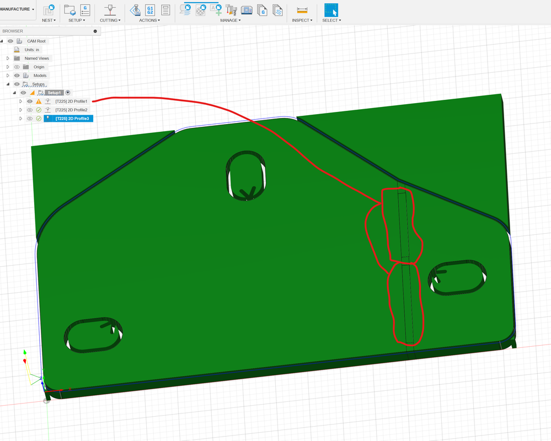The image size is (551, 441).
Task: Open the SETUP menu
Action: (x=77, y=20)
